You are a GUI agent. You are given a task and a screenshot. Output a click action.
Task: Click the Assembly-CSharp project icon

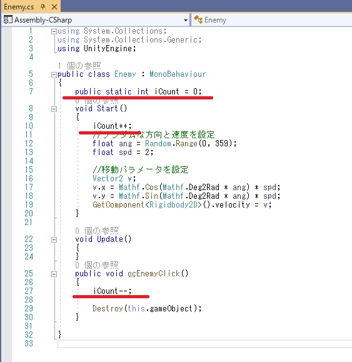click(x=8, y=20)
